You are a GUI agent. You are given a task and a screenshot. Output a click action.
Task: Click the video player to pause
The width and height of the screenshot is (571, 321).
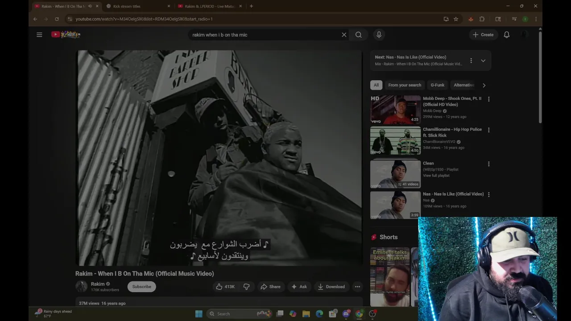(219, 158)
